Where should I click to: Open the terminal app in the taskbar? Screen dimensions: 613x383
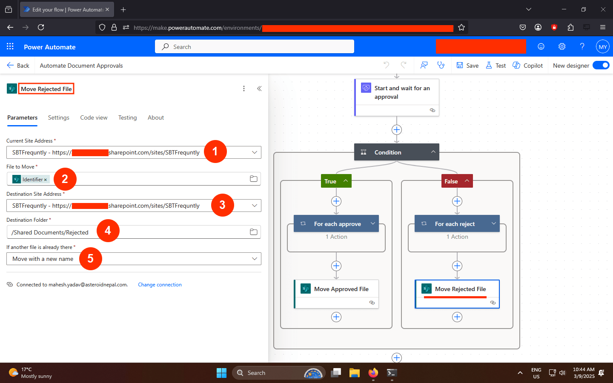pyautogui.click(x=392, y=373)
